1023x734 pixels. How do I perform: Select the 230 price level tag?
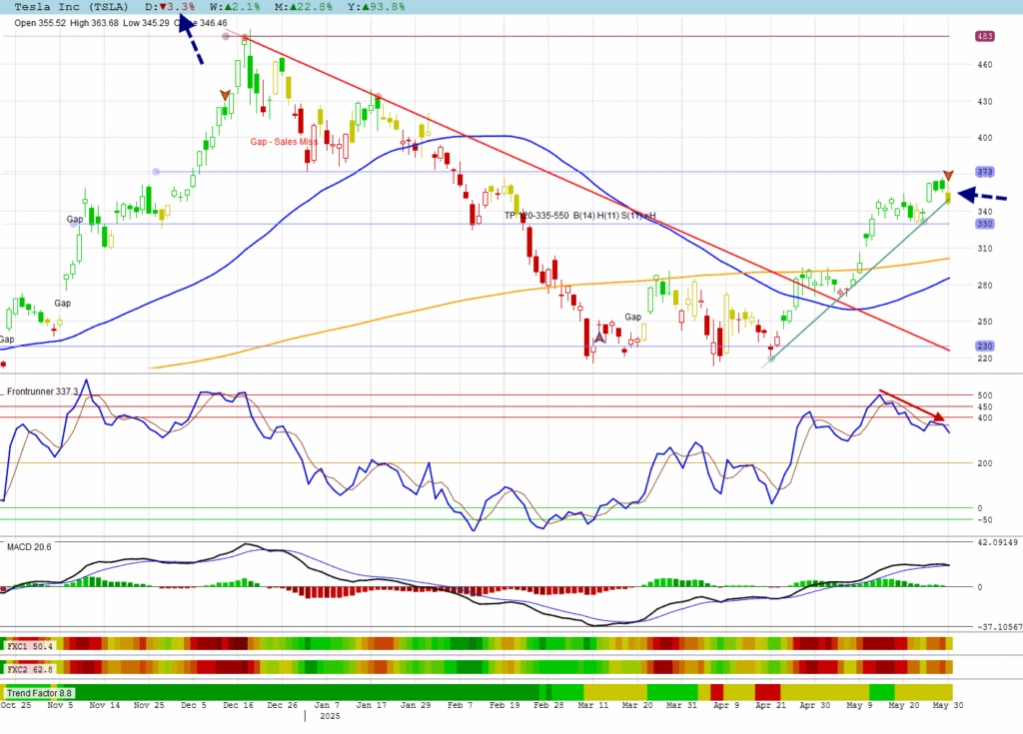click(x=984, y=346)
